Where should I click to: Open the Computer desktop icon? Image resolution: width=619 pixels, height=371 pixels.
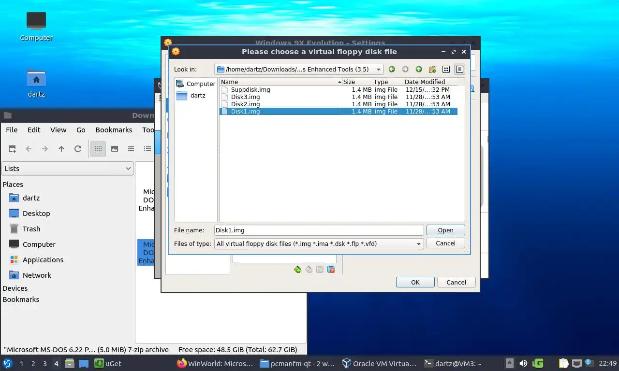point(36,27)
